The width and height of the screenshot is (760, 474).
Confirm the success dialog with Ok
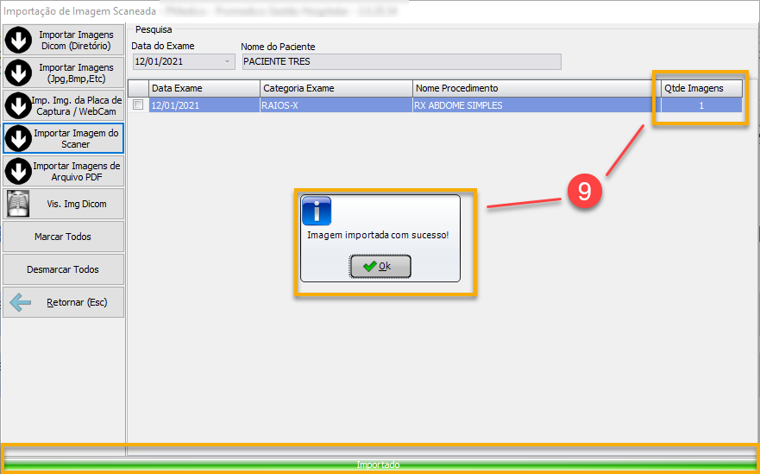point(380,267)
